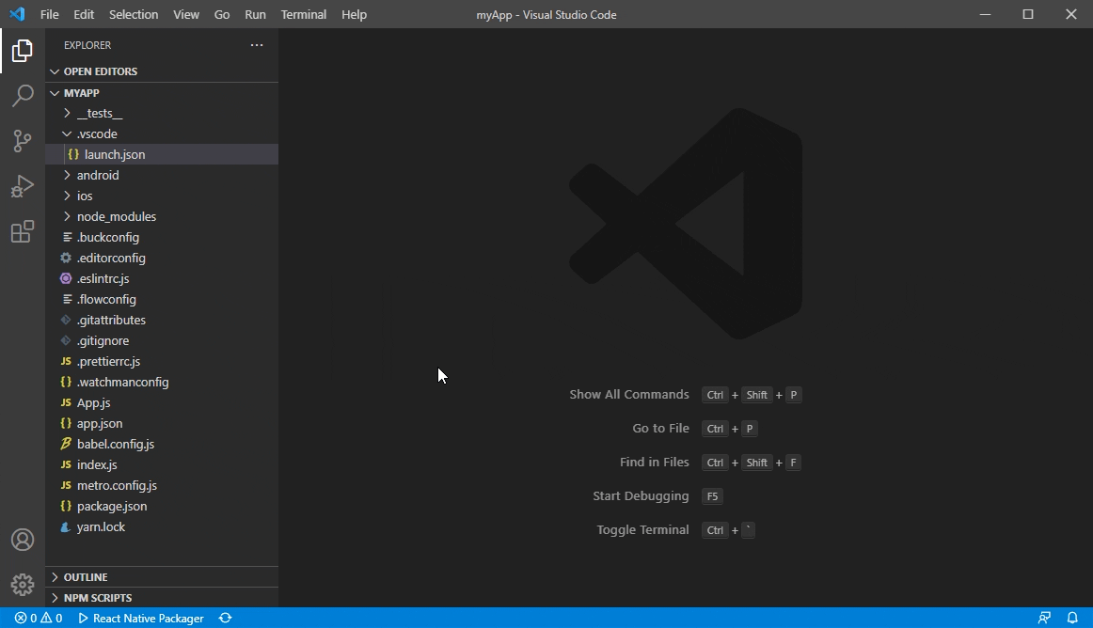The image size is (1093, 628).
Task: Click the Accounts icon in activity bar
Action: tap(23, 539)
